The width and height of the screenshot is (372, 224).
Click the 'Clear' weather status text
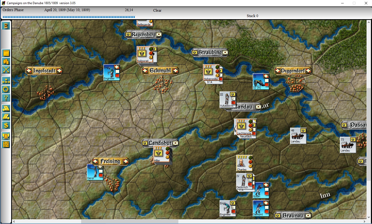(x=157, y=10)
